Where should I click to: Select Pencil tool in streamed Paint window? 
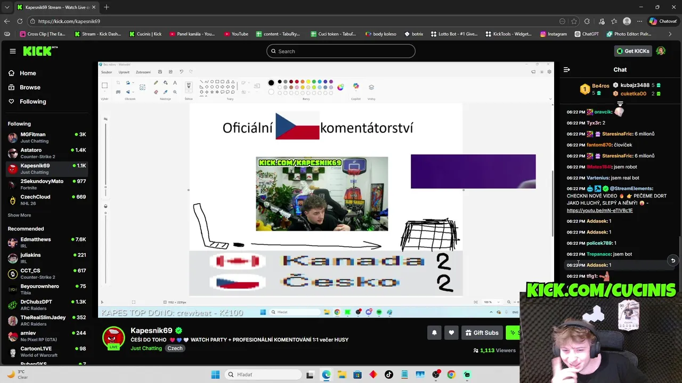(156, 82)
